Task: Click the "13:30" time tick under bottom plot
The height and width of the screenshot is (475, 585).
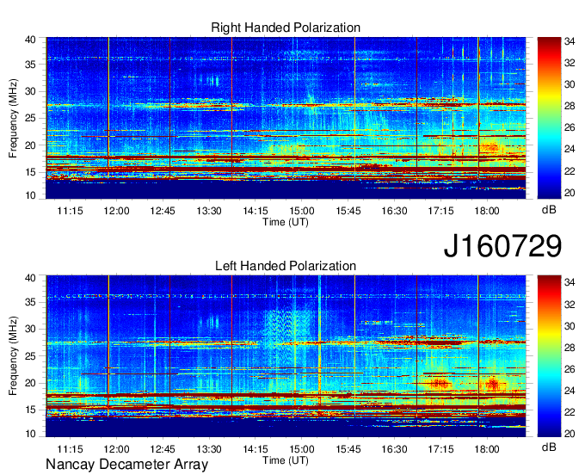Action: [209, 449]
